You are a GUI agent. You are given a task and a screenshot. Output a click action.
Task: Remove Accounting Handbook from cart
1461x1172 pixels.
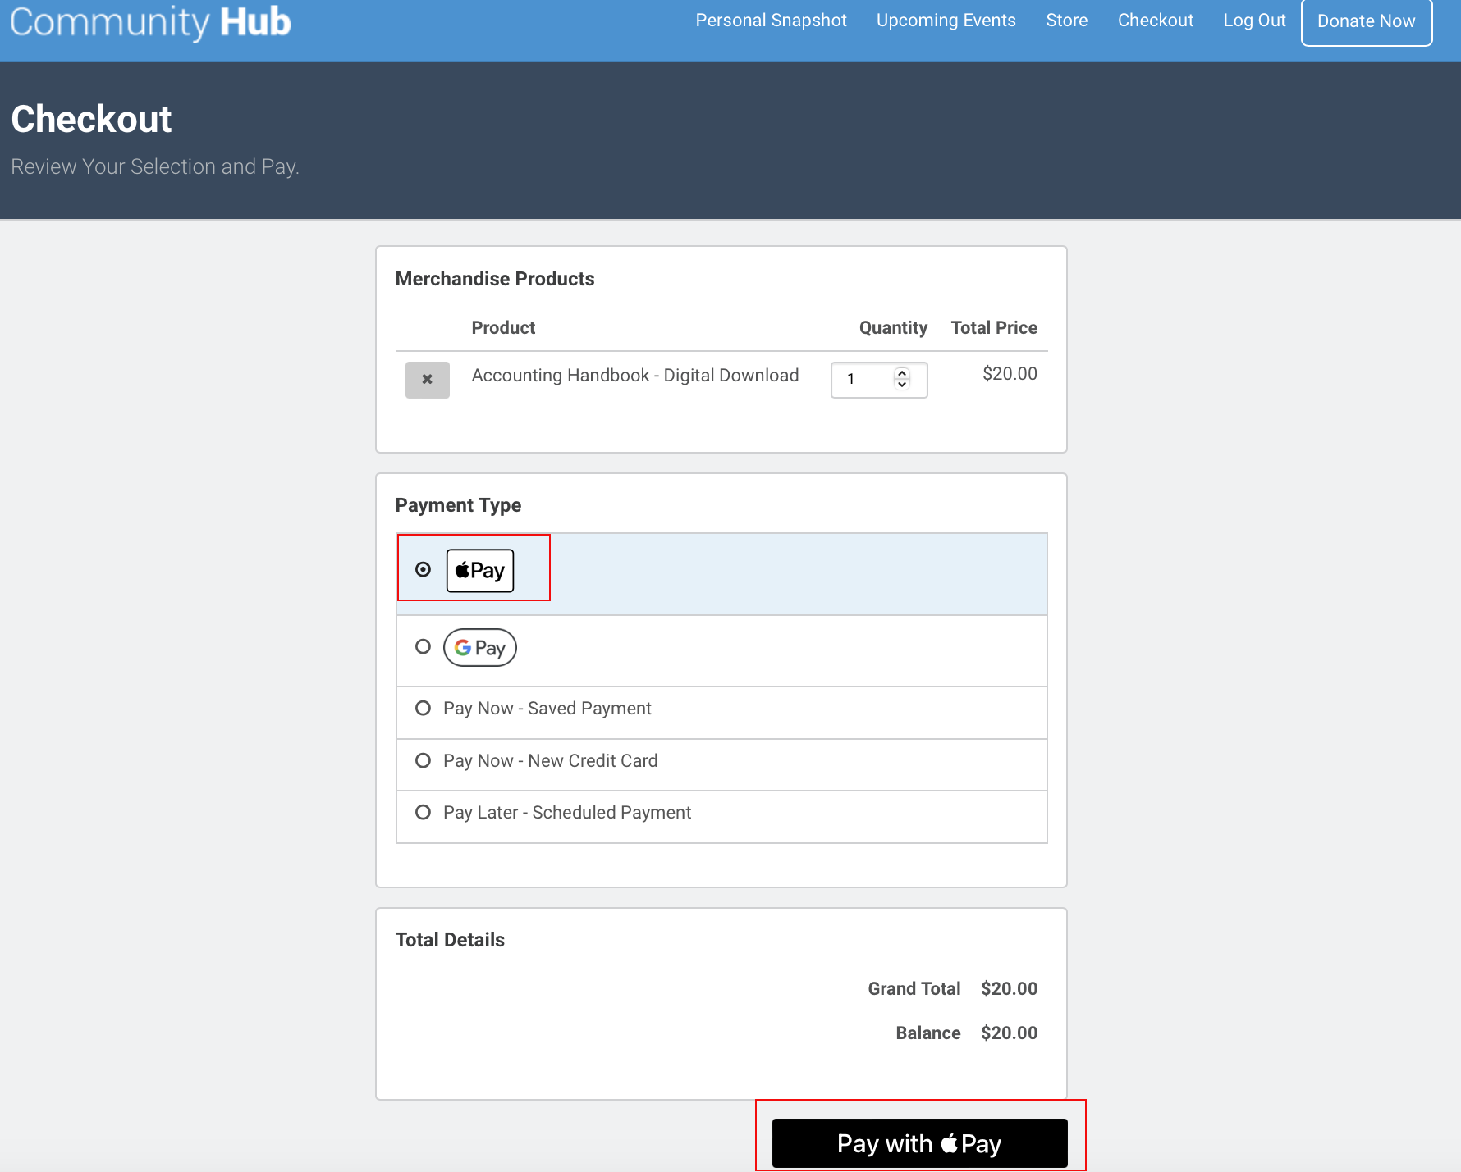point(427,380)
